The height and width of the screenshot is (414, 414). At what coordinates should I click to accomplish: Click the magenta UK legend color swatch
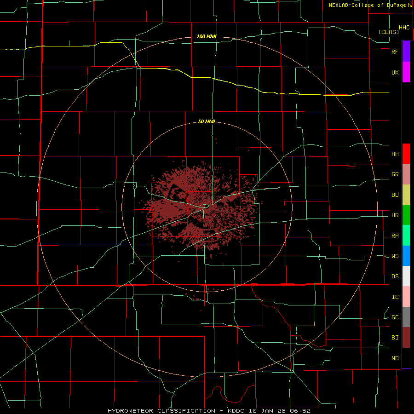click(x=406, y=72)
